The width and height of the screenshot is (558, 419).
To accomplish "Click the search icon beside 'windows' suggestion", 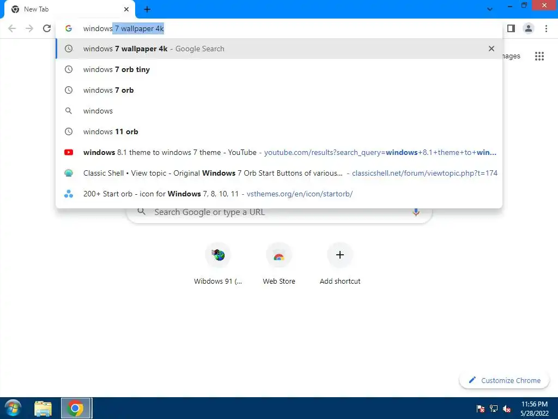I will [x=69, y=111].
